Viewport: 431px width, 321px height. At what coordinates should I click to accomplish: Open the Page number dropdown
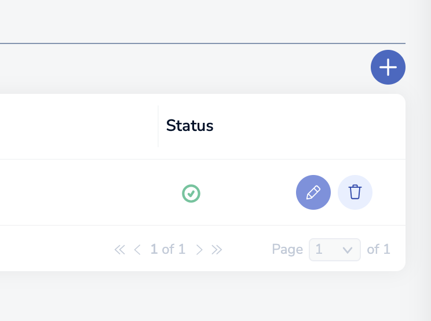click(335, 250)
